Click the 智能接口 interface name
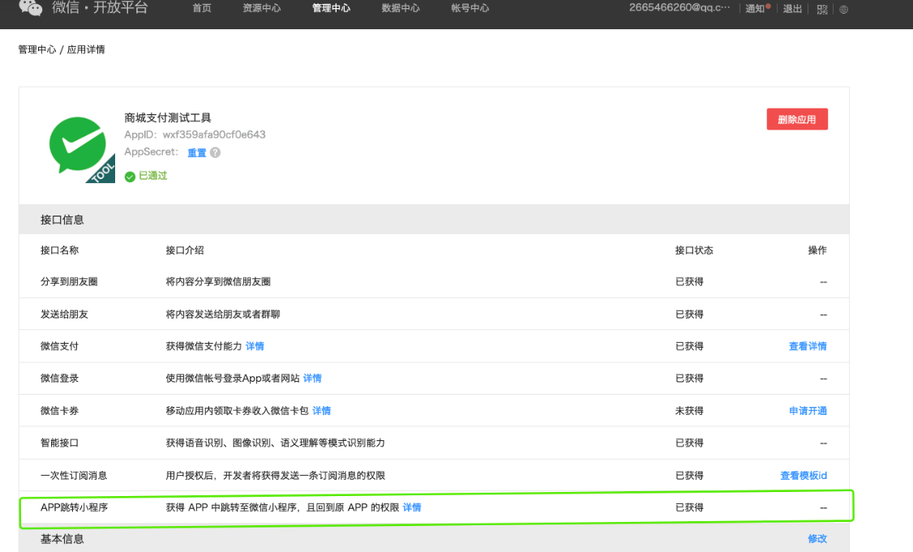 (59, 443)
